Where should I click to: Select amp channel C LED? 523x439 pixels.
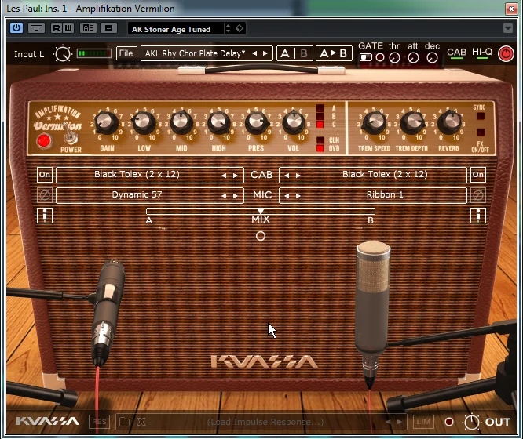320,124
